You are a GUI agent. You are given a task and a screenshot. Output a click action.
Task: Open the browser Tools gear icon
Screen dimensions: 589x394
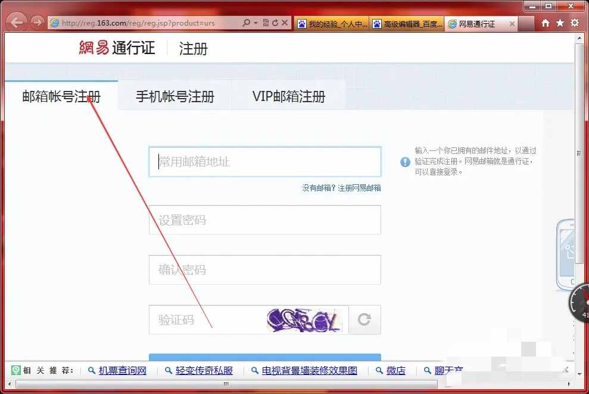(575, 23)
